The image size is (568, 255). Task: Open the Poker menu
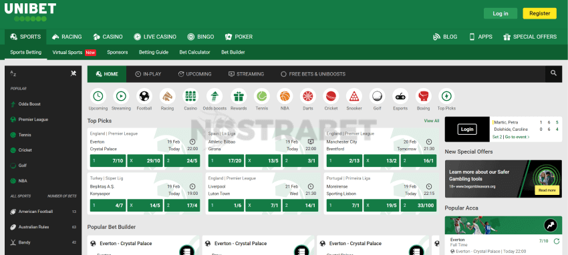tap(239, 37)
